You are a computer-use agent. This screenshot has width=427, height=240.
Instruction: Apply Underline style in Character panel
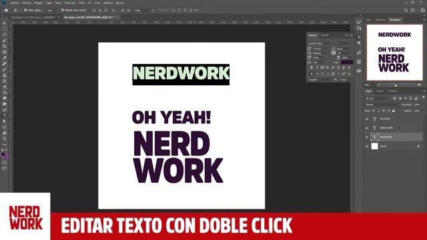pos(344,67)
